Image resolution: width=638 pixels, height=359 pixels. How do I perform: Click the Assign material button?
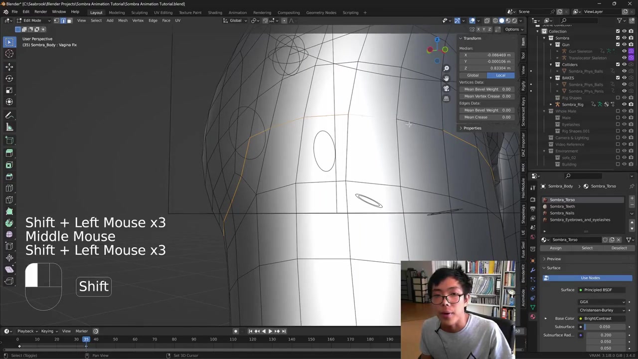pos(555,248)
